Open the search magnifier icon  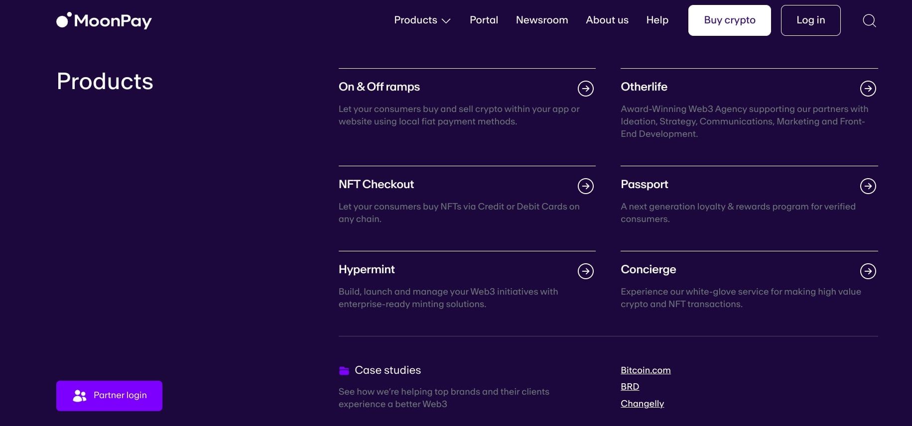coord(869,20)
